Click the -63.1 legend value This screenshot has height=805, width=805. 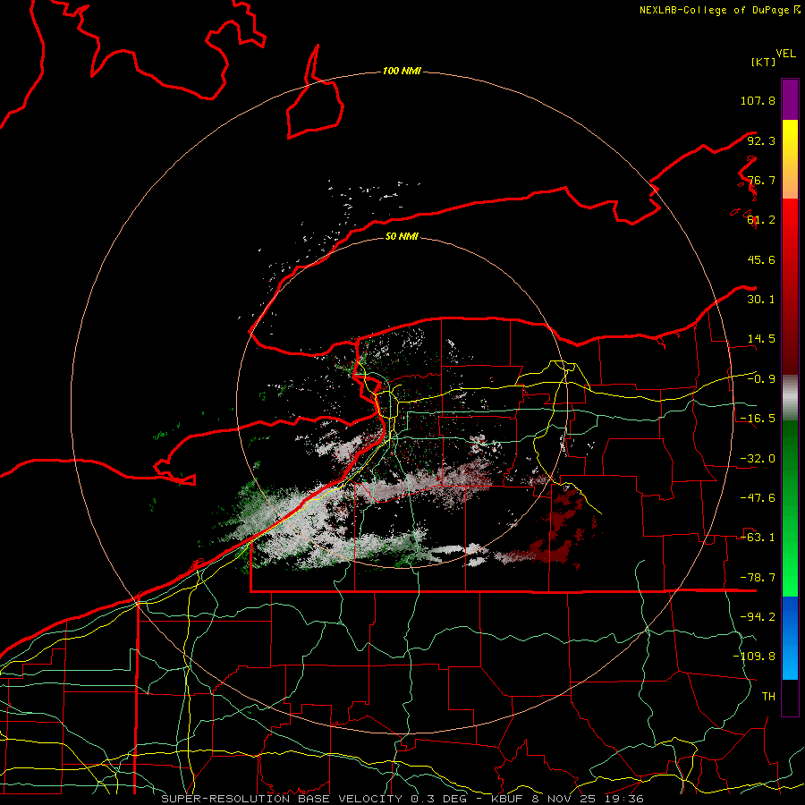click(x=758, y=538)
